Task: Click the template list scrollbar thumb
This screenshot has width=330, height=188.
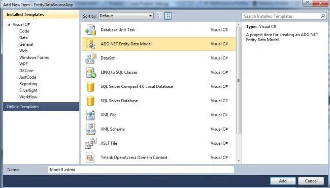Action: 239,81
